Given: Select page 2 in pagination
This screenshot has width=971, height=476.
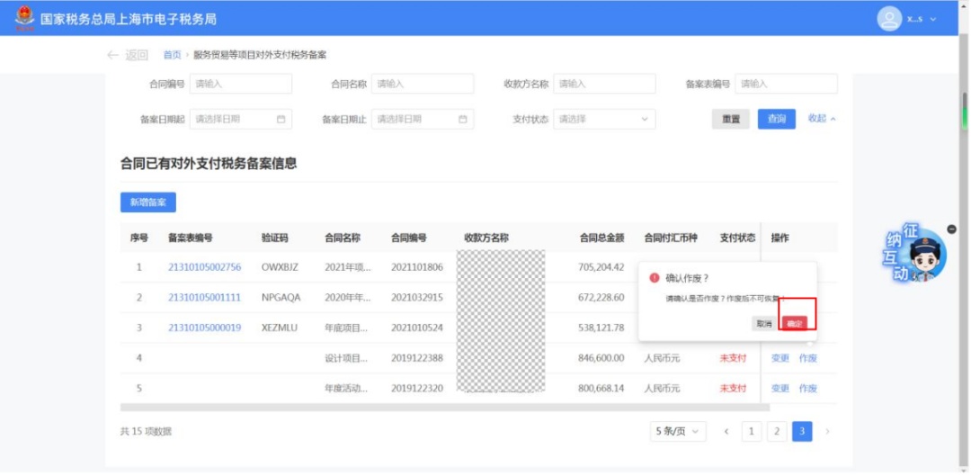Looking at the screenshot, I should [x=777, y=431].
